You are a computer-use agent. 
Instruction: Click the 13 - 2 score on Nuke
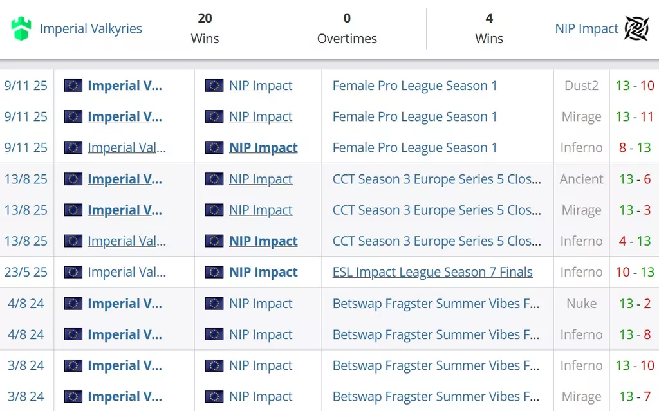[x=635, y=304]
